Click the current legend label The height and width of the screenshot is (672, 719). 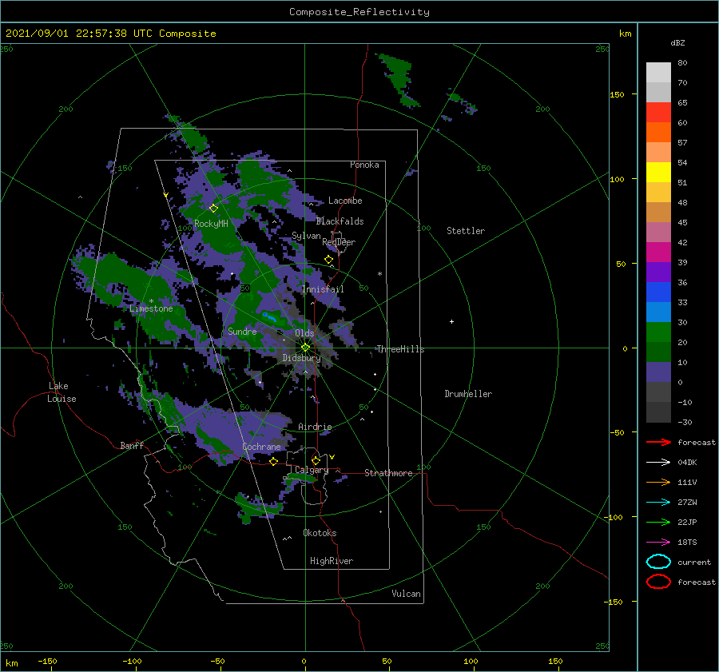(694, 563)
